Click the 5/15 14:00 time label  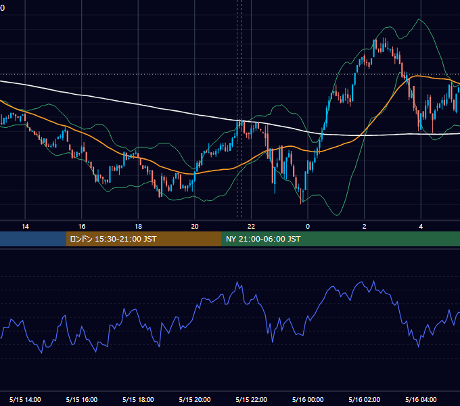point(25,399)
